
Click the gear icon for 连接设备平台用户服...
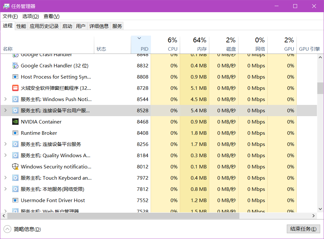click(x=15, y=110)
